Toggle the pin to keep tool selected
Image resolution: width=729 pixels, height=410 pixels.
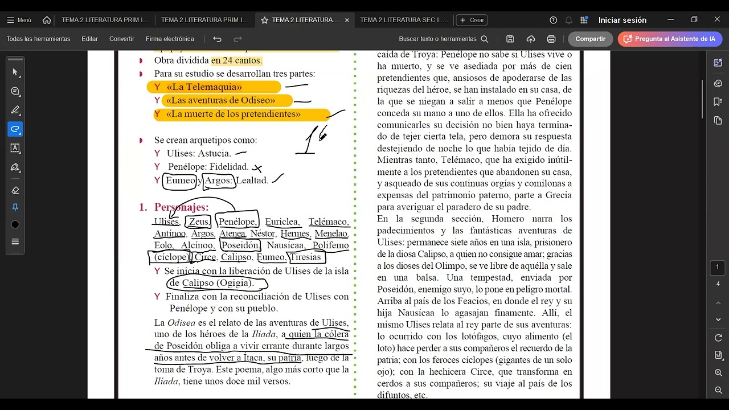[x=15, y=207]
